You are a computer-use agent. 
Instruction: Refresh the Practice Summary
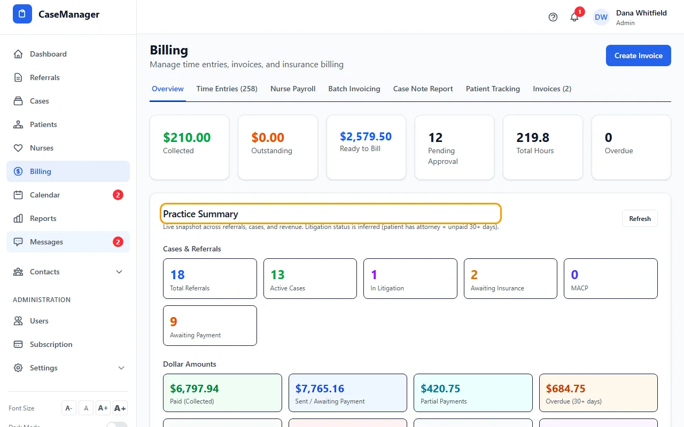coord(640,219)
